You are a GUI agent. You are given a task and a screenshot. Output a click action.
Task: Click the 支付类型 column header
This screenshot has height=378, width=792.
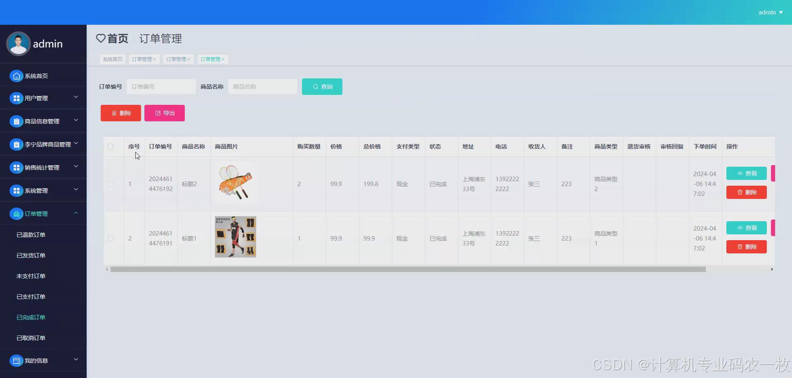[x=408, y=146]
